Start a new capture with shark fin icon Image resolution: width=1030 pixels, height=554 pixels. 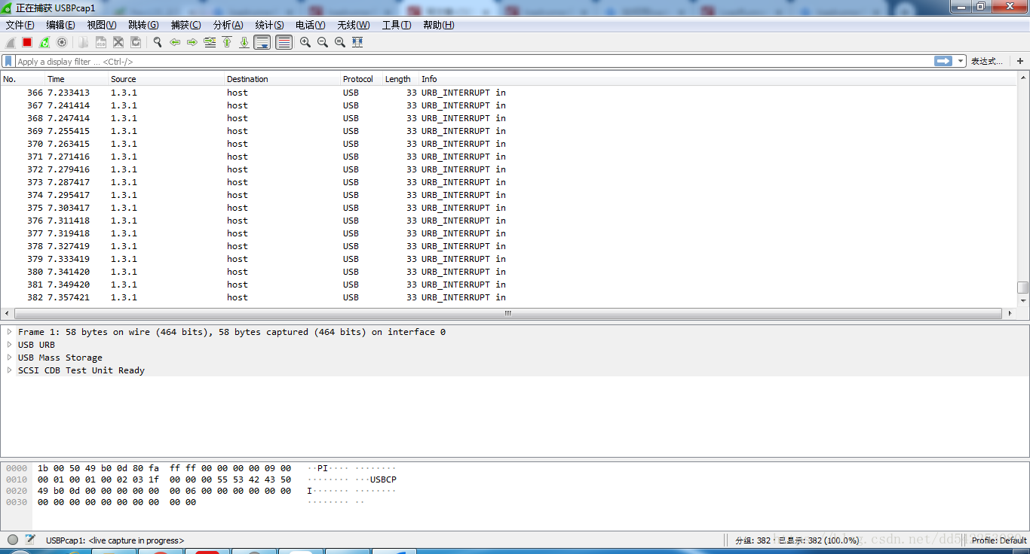coord(11,42)
